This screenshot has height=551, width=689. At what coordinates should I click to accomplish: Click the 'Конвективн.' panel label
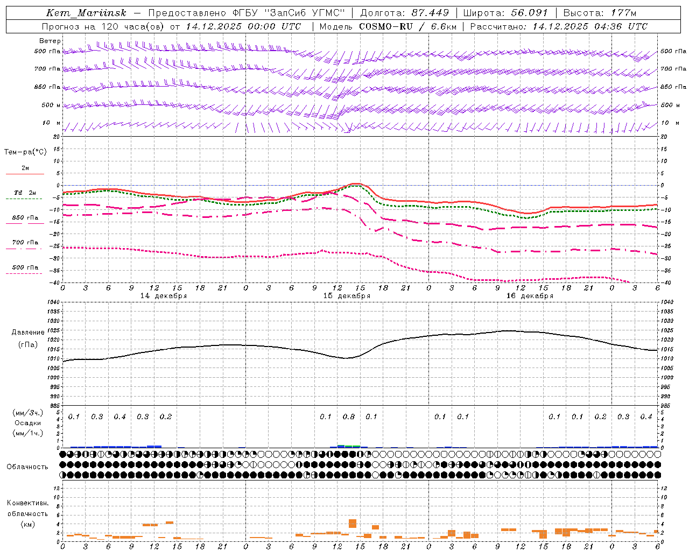pos(28,503)
